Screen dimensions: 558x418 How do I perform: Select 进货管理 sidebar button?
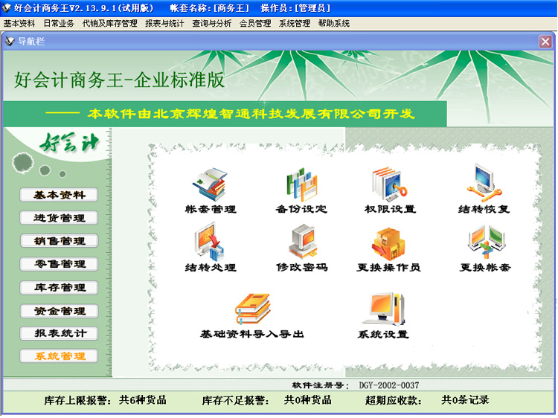(x=59, y=218)
